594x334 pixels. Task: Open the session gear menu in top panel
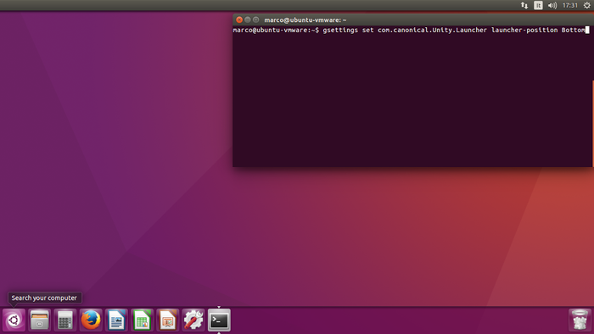[587, 5]
